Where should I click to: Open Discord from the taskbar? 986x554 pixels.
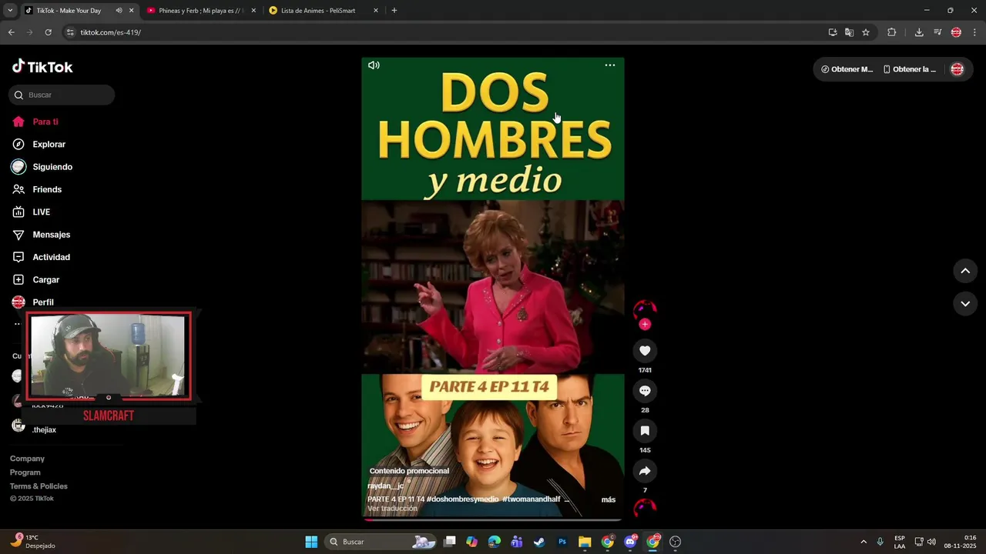pyautogui.click(x=630, y=542)
